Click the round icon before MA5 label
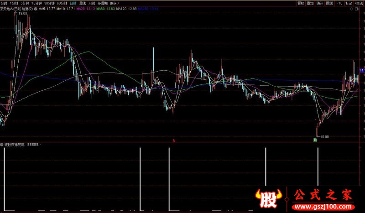365x213 pixels. pos(36,9)
